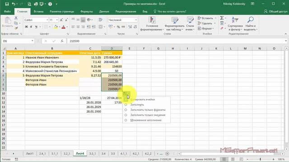289x162 pixels.
Task: Open Условное форматирование
Action: 152,23
